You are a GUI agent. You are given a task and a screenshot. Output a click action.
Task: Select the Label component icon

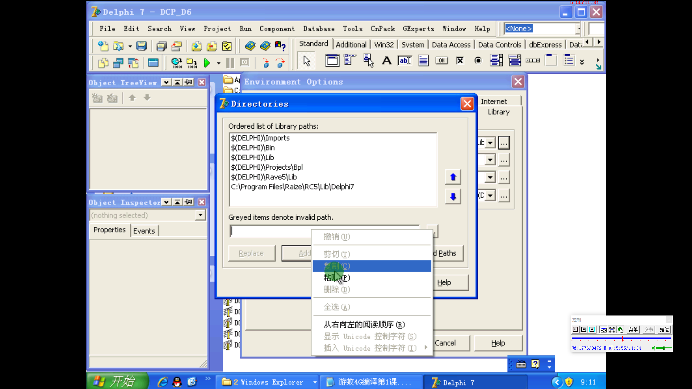tap(387, 61)
